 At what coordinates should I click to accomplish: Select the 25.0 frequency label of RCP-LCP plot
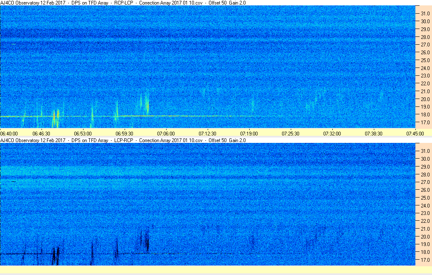425,60
